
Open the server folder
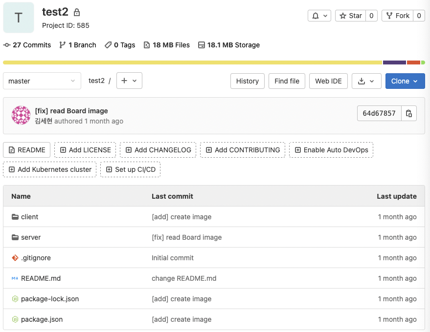[x=31, y=237]
